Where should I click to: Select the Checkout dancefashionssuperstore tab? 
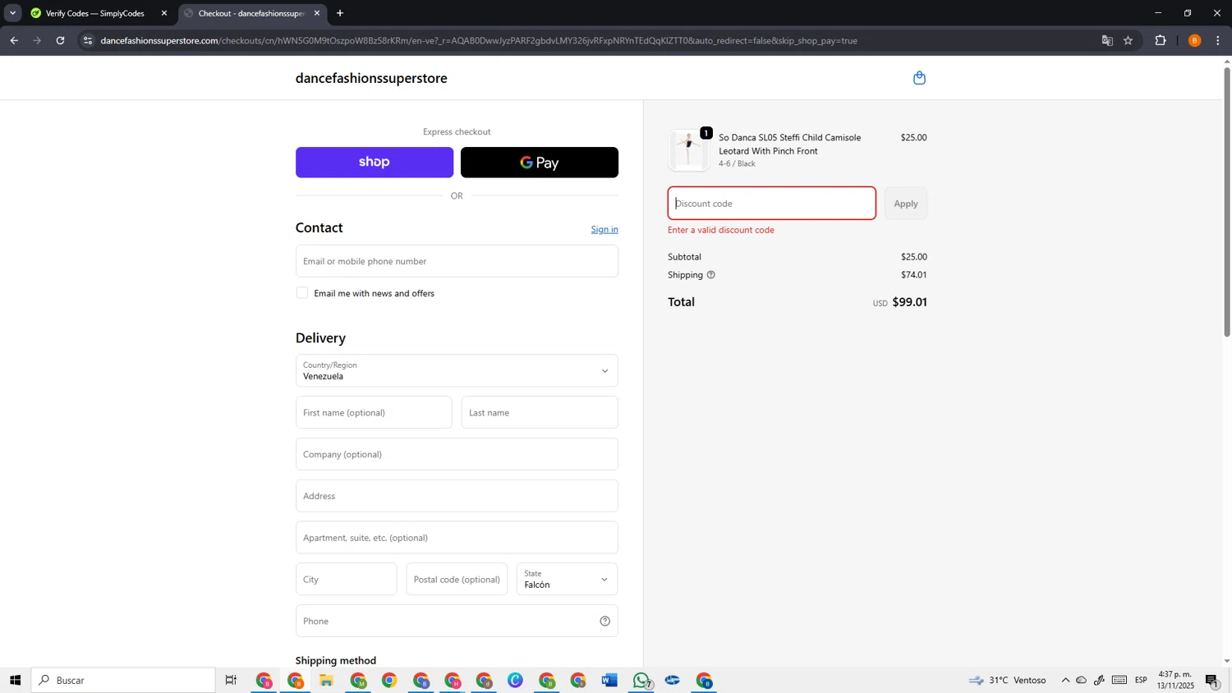251,13
